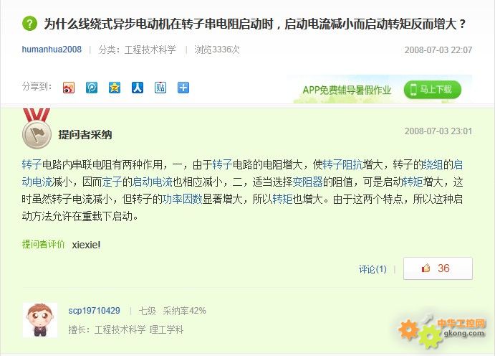Open humanhua2008 user profile

pyautogui.click(x=52, y=50)
